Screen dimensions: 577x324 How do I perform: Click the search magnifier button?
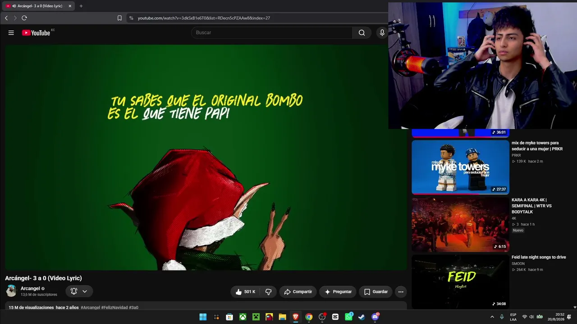coord(362,32)
